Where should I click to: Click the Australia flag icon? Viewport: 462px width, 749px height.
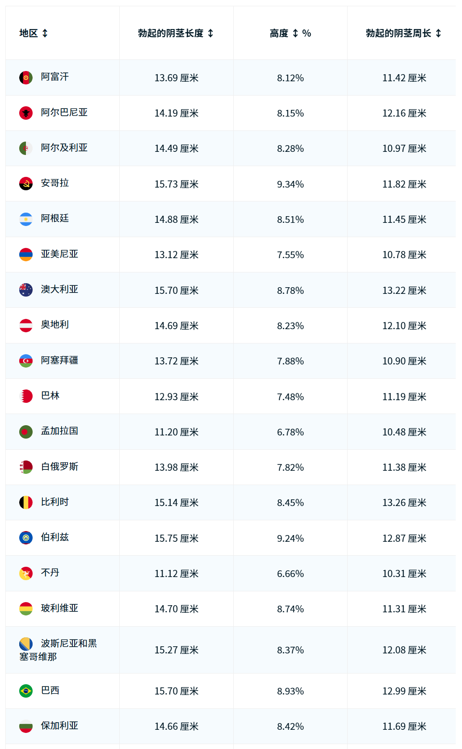click(25, 290)
